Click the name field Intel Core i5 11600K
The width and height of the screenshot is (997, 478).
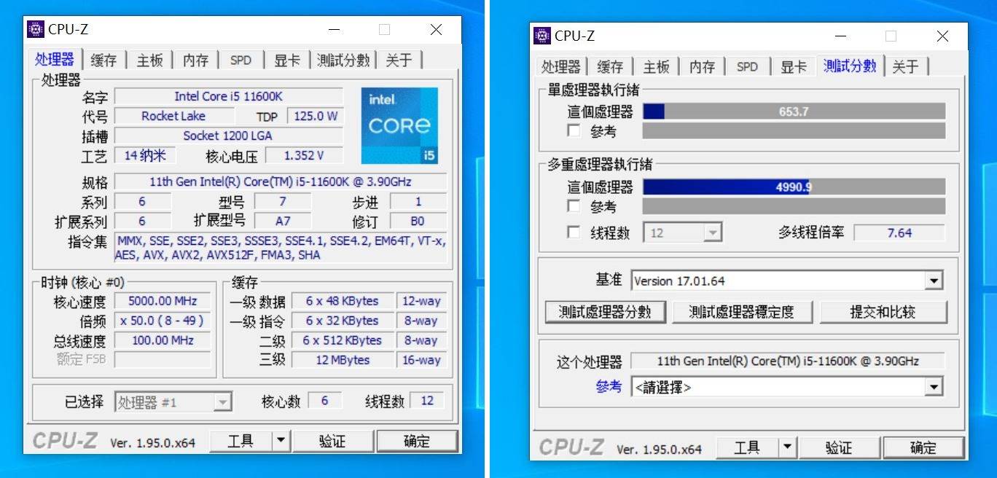pyautogui.click(x=228, y=96)
